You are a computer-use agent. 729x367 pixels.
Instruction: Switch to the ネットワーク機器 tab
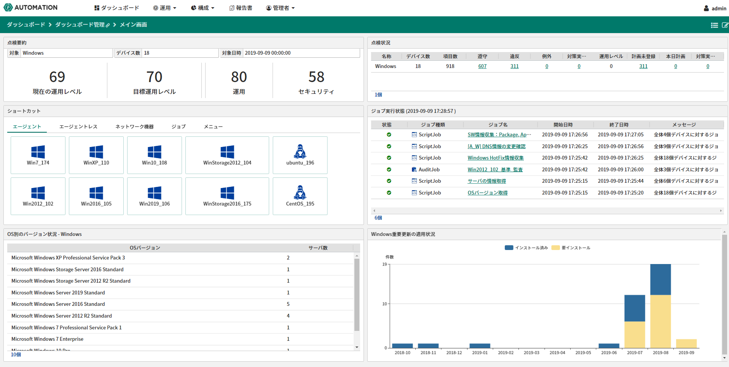(x=134, y=127)
